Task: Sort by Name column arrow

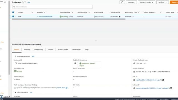Action: pyautogui.click(x=32, y=12)
